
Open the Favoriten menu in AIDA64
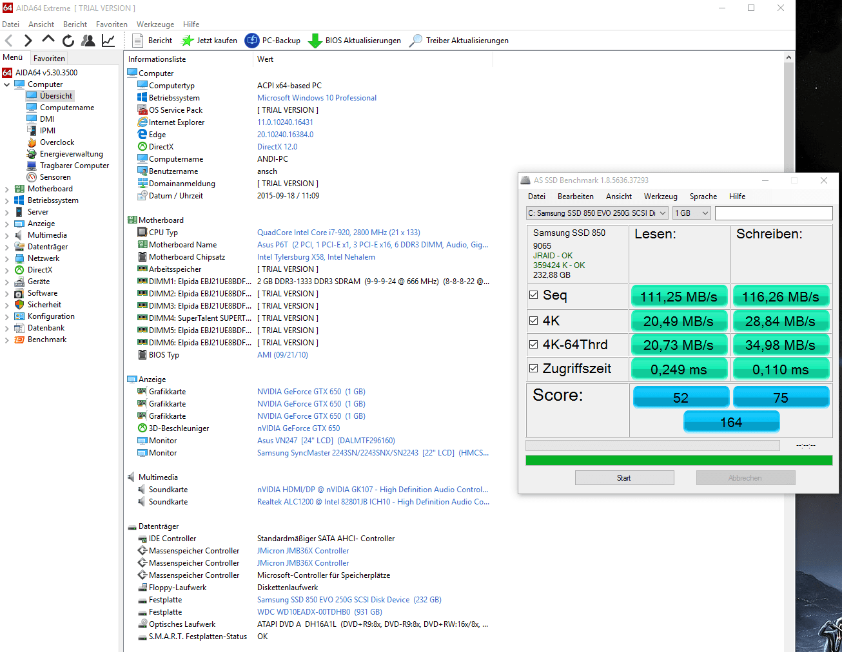(112, 24)
